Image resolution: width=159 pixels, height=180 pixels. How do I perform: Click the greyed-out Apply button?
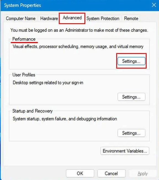coord(143,173)
